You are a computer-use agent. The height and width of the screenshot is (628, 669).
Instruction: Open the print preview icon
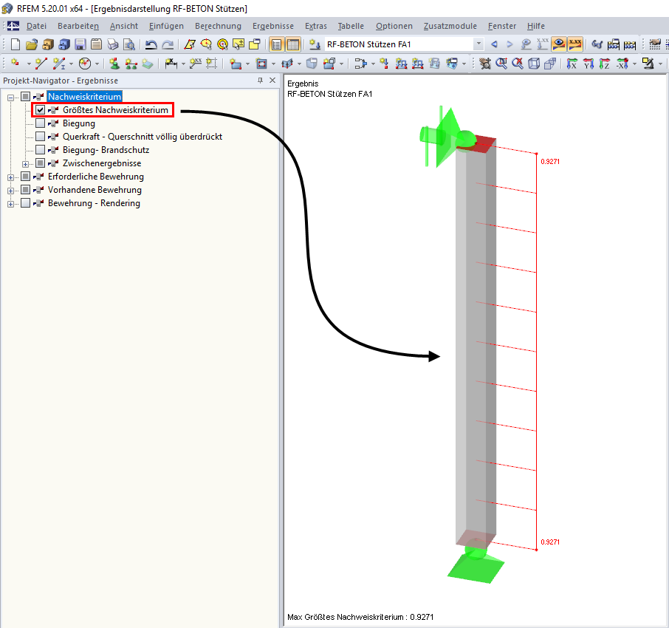(x=128, y=44)
